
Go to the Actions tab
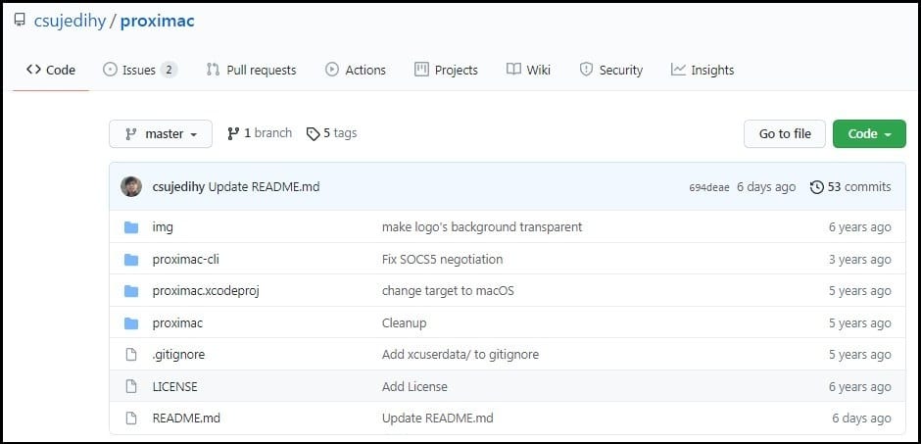tap(356, 70)
